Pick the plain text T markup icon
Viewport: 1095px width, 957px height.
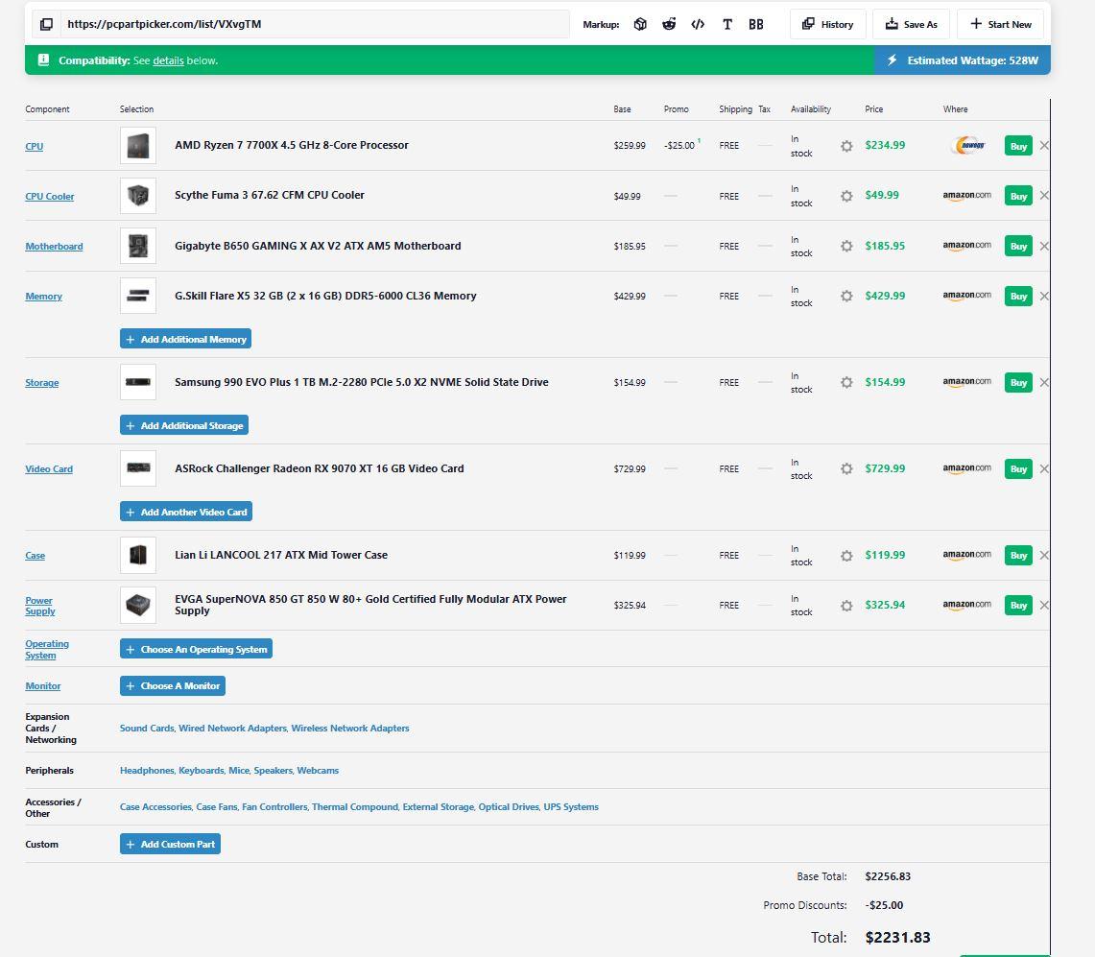(727, 24)
